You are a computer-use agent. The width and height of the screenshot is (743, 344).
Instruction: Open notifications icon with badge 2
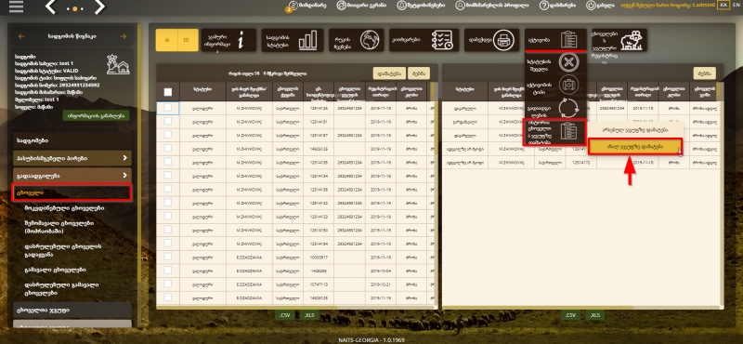[292, 6]
